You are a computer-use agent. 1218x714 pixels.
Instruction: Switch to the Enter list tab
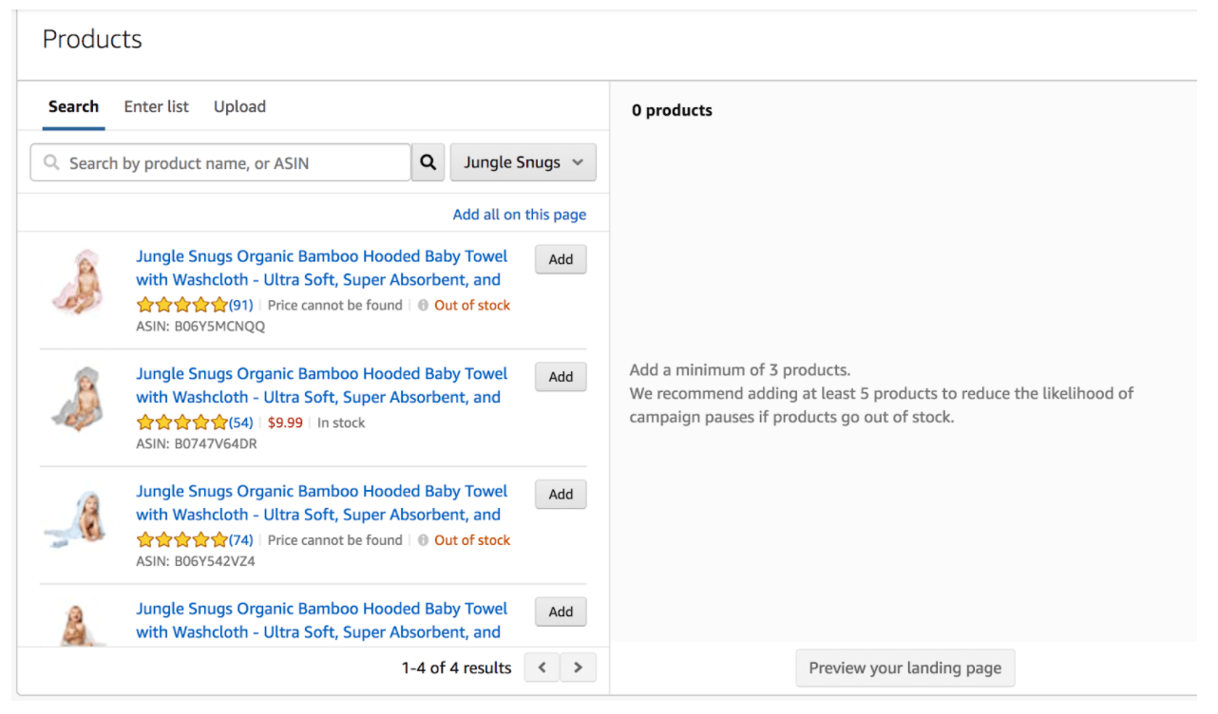click(x=156, y=106)
